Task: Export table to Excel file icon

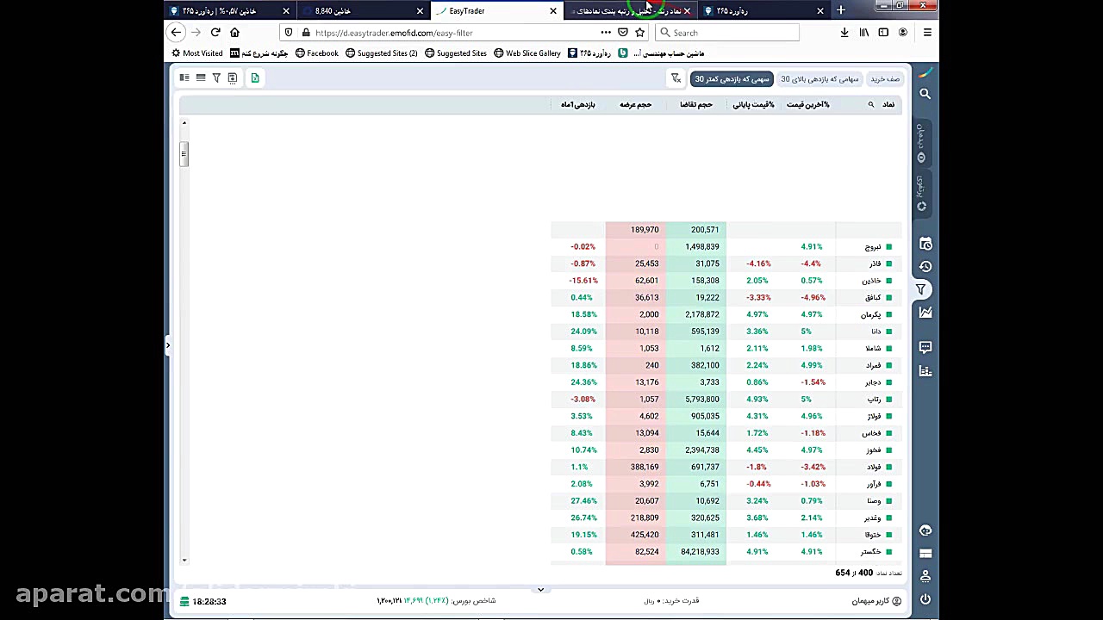Action: point(255,78)
